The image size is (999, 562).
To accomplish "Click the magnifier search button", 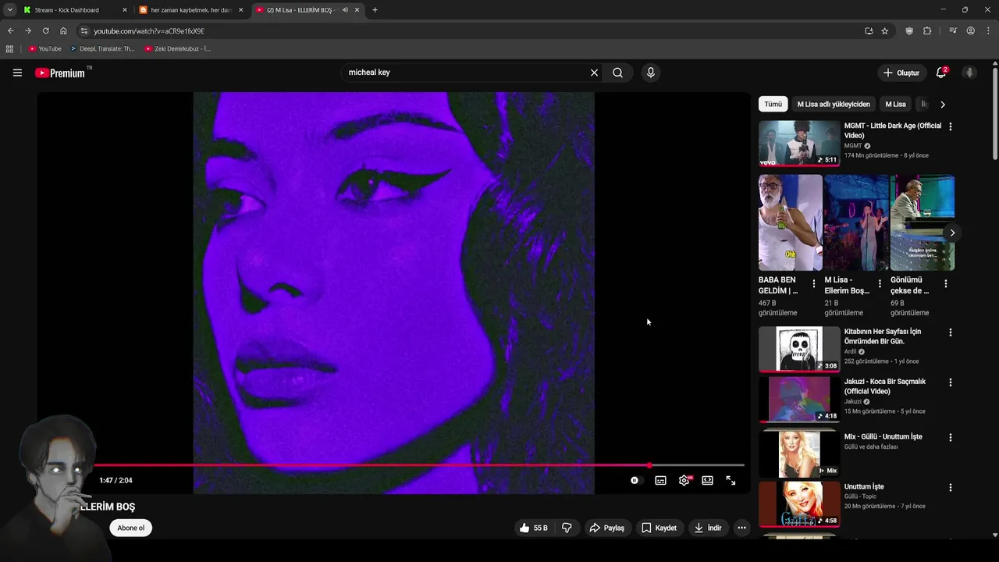I will click(x=617, y=73).
